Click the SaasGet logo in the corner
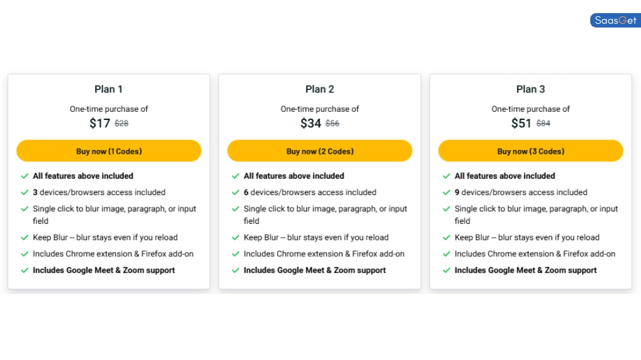This screenshot has height=360, width=641. pos(615,20)
